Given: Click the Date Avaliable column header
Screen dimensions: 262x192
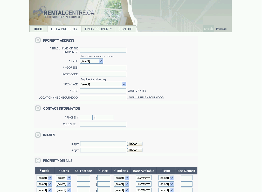Looking at the screenshot, I should point(144,171).
